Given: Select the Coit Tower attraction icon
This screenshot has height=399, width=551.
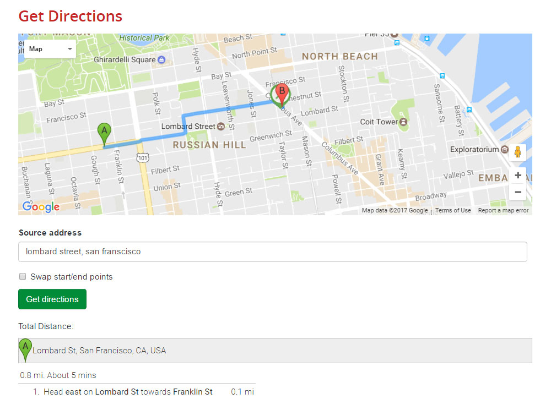Looking at the screenshot, I should pos(403,122).
